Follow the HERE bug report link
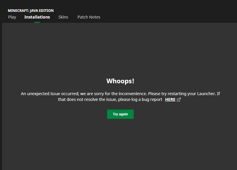The height and width of the screenshot is (170, 237). 170,100
